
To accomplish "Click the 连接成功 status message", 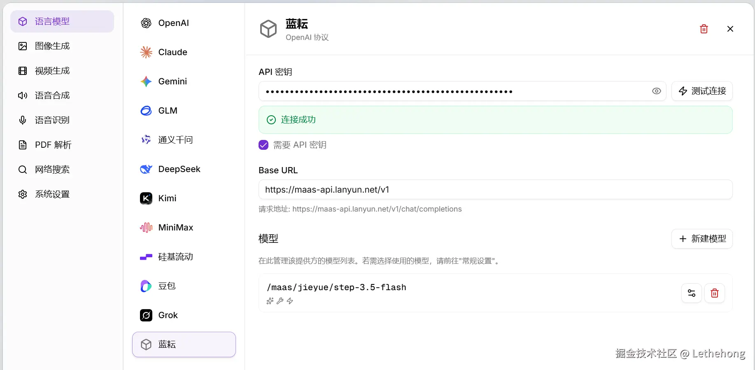I will coord(495,120).
